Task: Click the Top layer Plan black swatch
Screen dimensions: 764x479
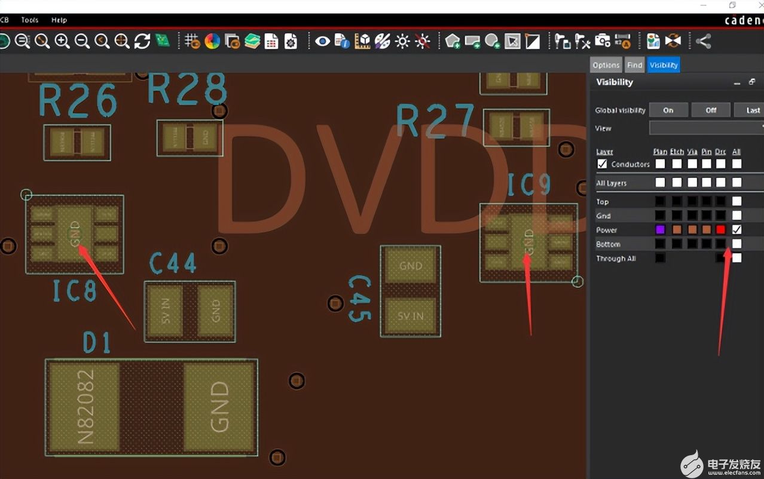Action: coord(660,201)
